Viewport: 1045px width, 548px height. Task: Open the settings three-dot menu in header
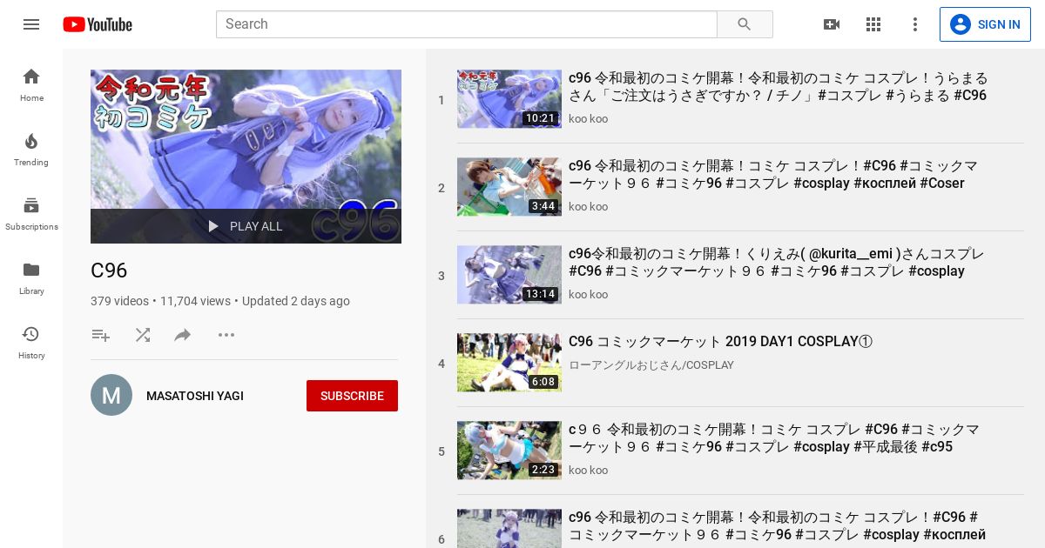915,24
